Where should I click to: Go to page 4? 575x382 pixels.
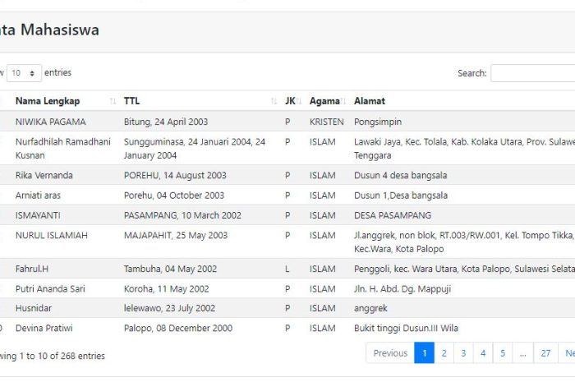point(483,353)
